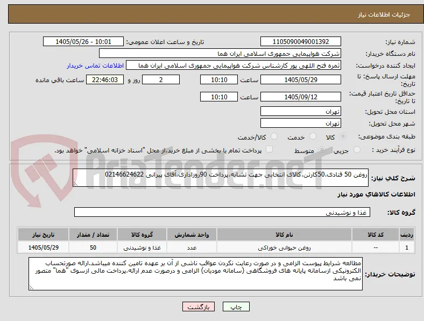Toggle the اسناد خزانه اسلامی payment checkbox
Image resolution: width=424 pixels, height=321 pixels.
(x=270, y=149)
